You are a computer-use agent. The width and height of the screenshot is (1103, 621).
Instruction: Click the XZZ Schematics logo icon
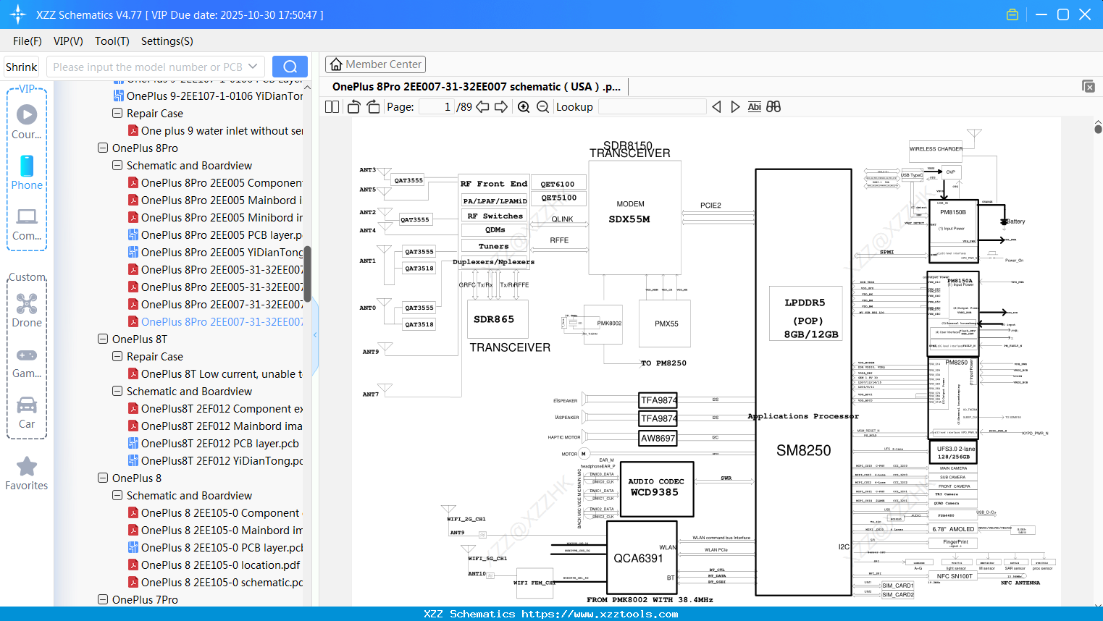(x=17, y=14)
